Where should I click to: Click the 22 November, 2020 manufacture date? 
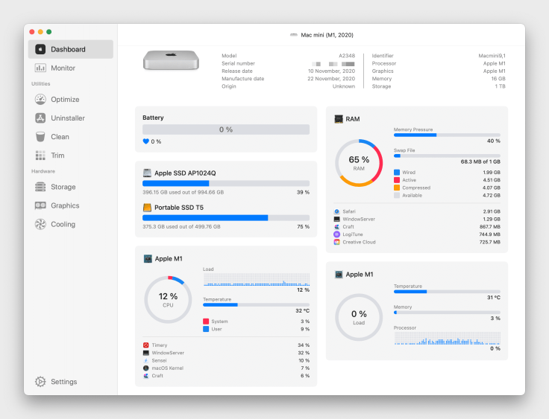pyautogui.click(x=331, y=79)
